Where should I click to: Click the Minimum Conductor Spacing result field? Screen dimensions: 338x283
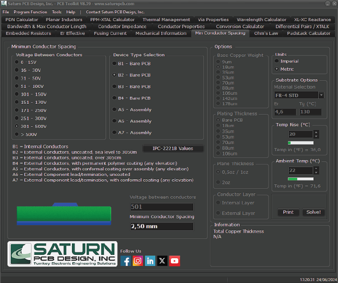click(x=161, y=226)
